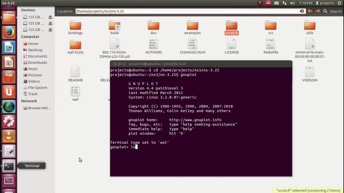Image resolution: width=344 pixels, height=193 pixels.
Task: Open Downloads in the sidebar
Action: point(37,62)
